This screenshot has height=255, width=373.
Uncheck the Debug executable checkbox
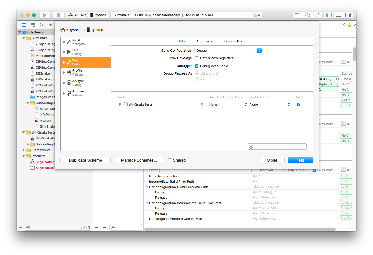(197, 66)
